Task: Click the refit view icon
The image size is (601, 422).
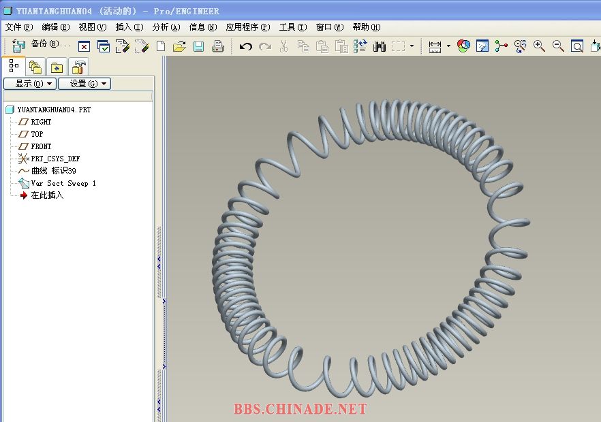Action: [577, 46]
